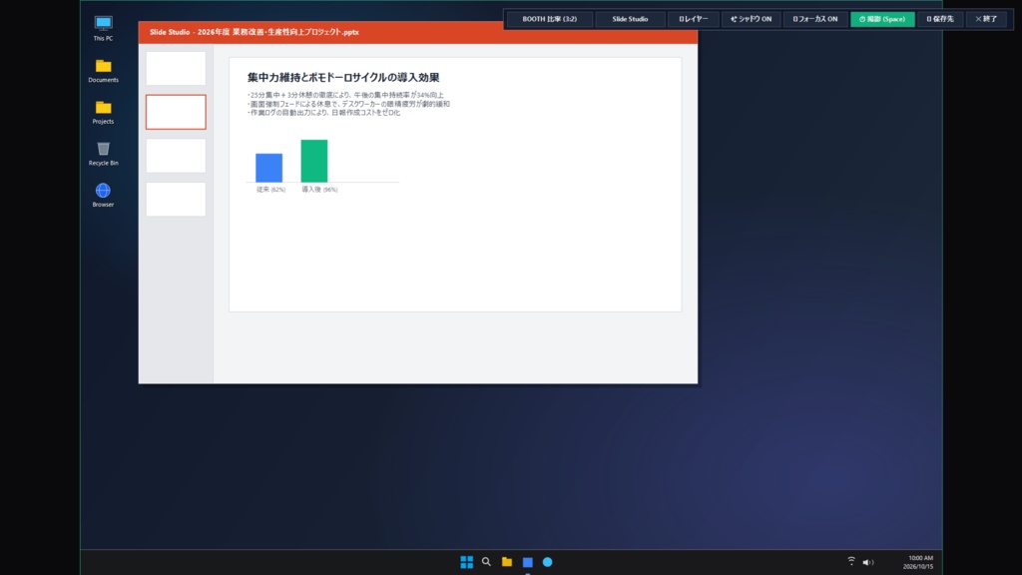This screenshot has height=575, width=1022.
Task: Open the Recycle Bin
Action: [103, 153]
